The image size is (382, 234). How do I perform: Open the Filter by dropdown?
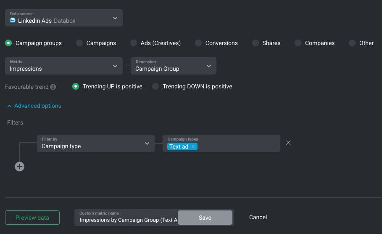click(96, 143)
